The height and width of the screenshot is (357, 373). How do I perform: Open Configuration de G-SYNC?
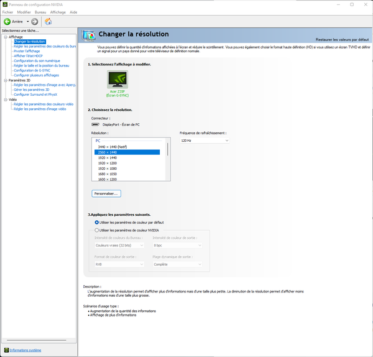coord(32,70)
